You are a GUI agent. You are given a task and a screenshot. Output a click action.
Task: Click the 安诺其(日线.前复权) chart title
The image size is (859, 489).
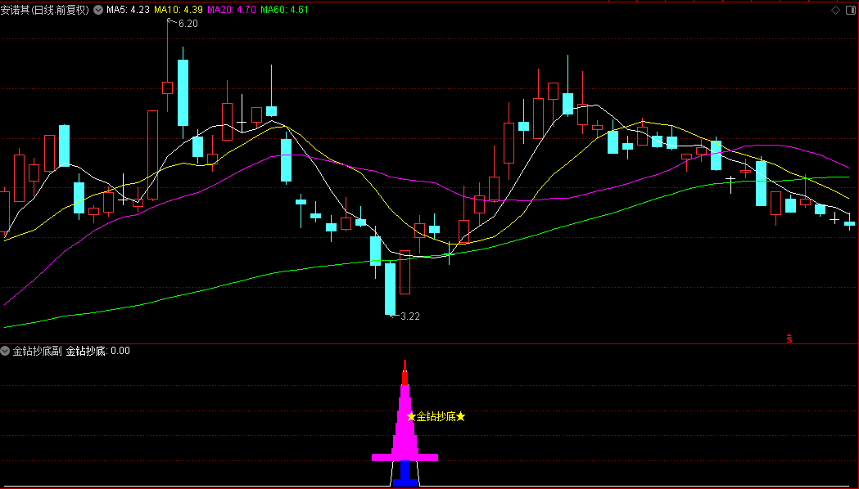pos(45,10)
